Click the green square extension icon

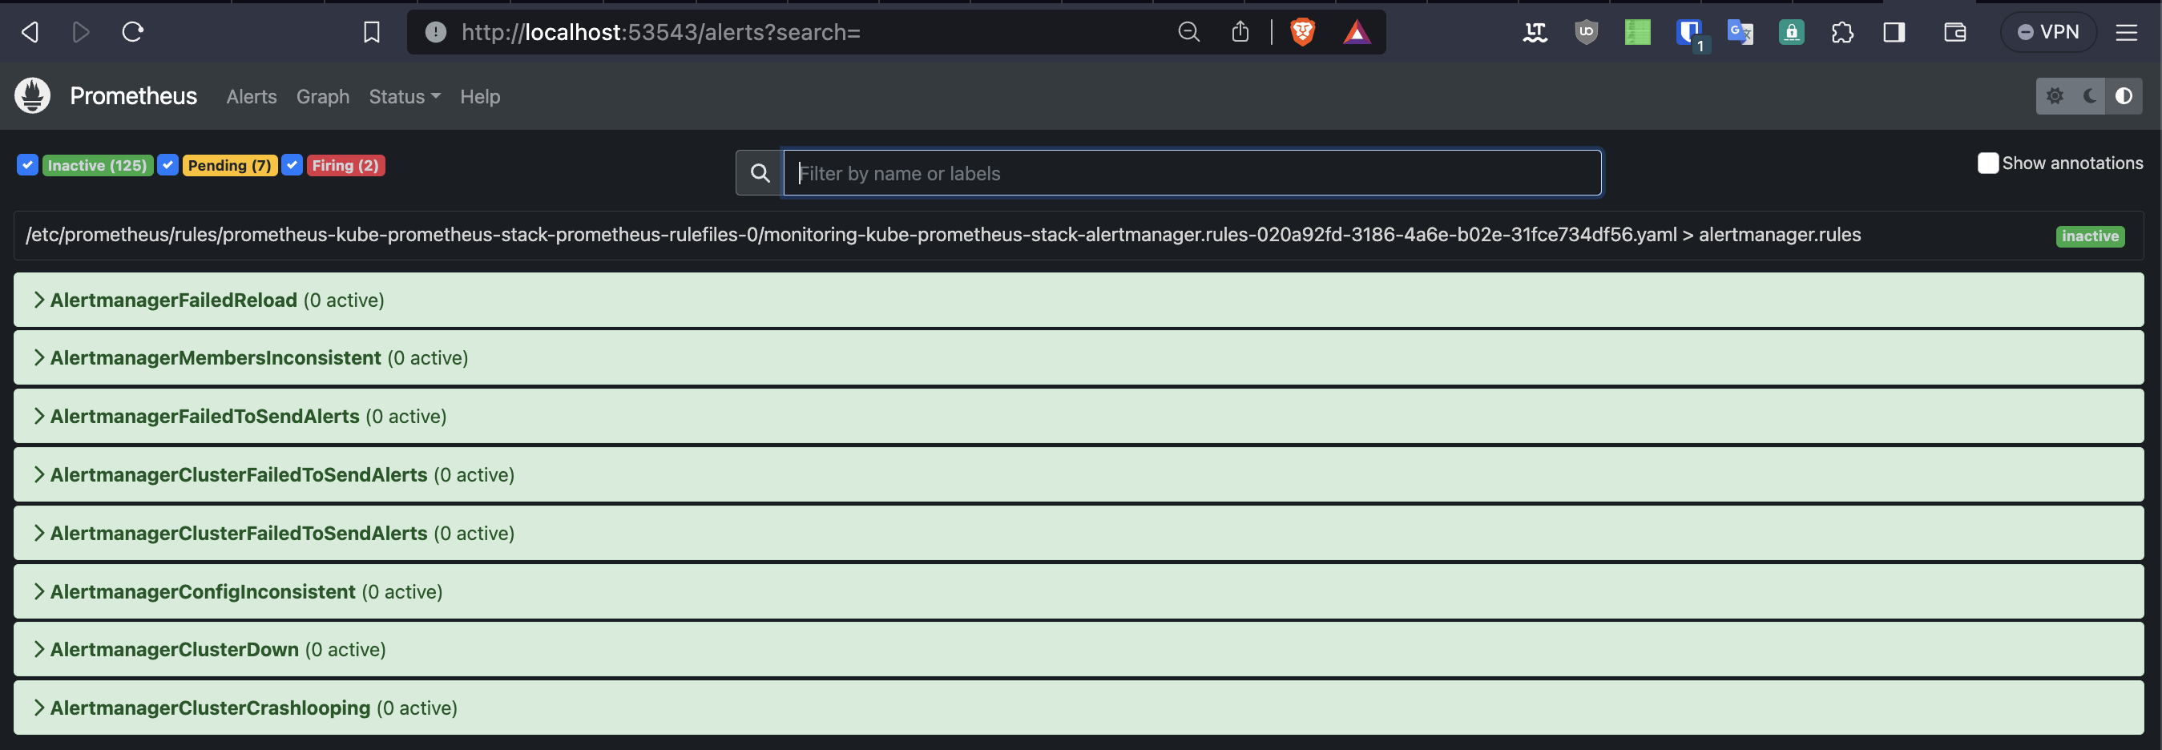click(1636, 32)
